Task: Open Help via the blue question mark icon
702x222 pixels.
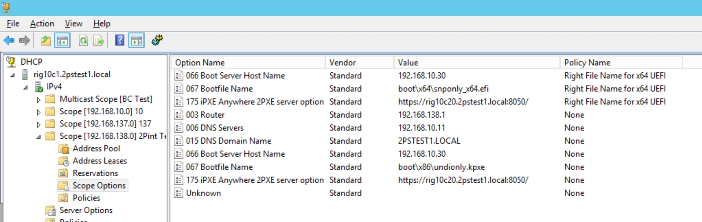Action: [x=119, y=41]
